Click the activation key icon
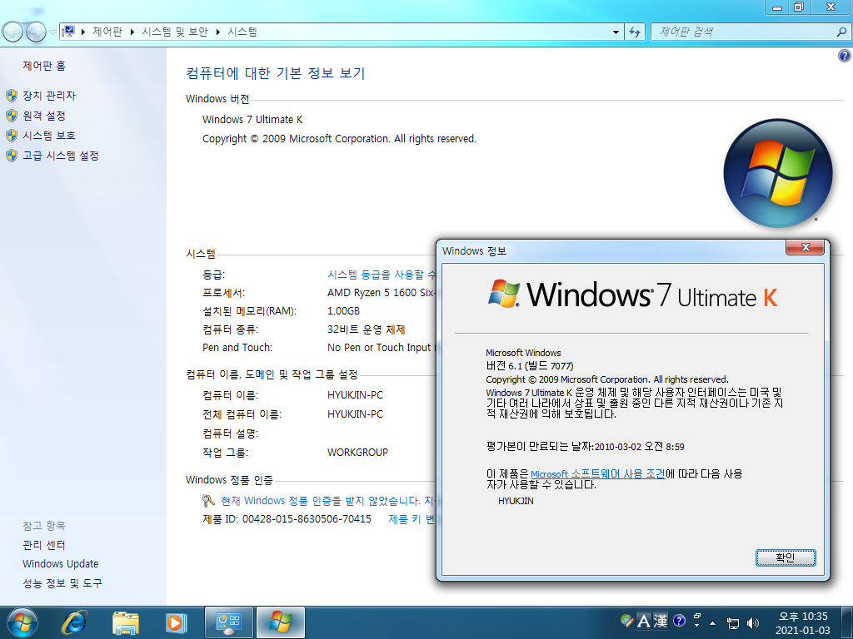The width and height of the screenshot is (853, 639). [208, 500]
